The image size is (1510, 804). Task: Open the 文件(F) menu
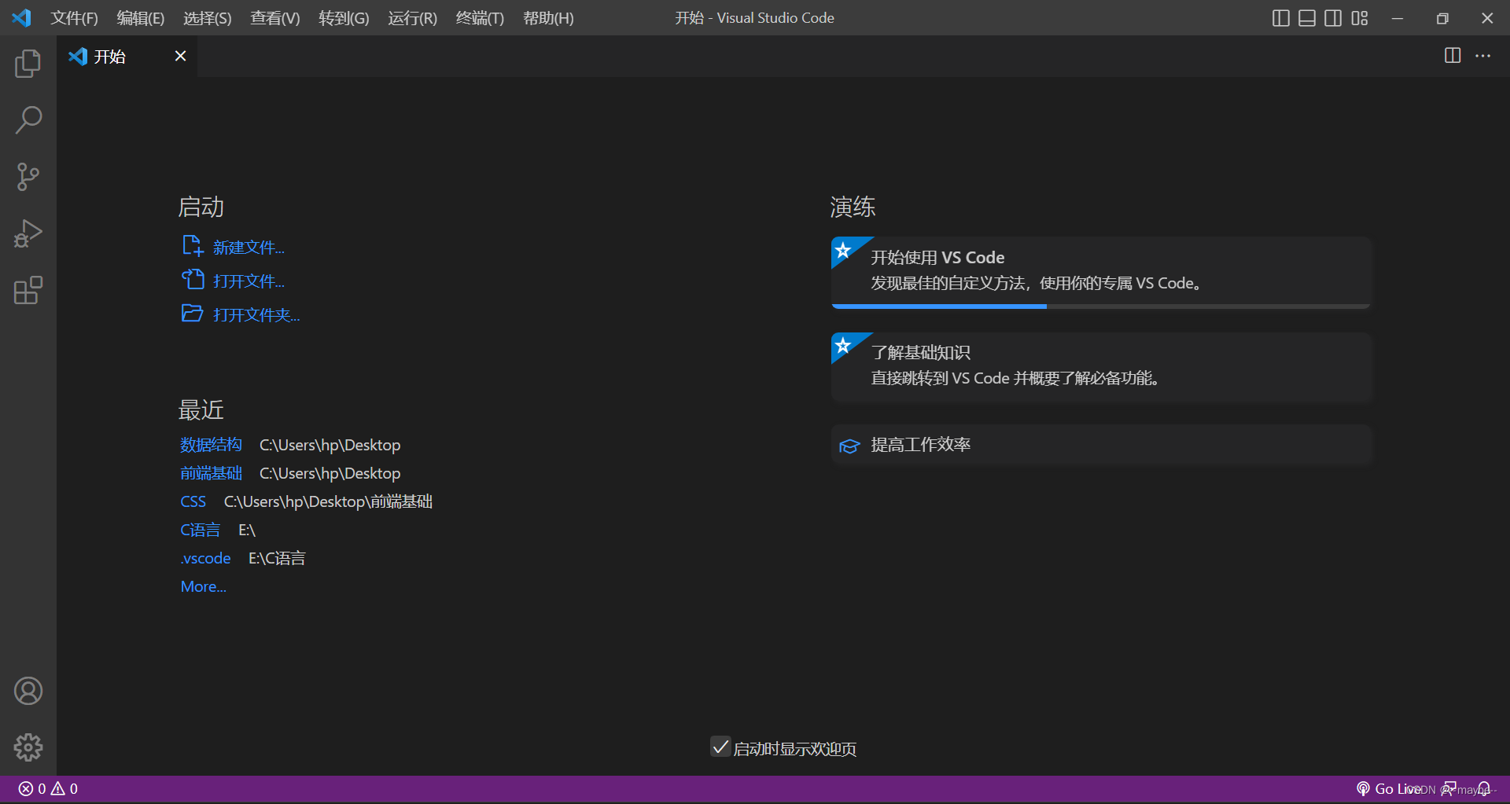74,18
